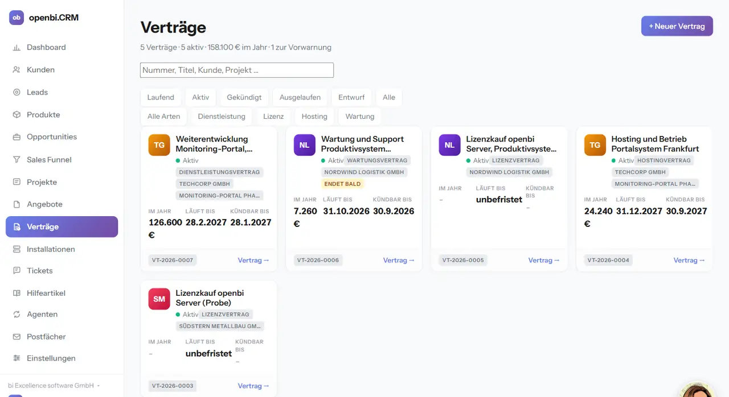Filter contracts by Aktiv status
Viewport: 729px width, 397px height.
200,97
